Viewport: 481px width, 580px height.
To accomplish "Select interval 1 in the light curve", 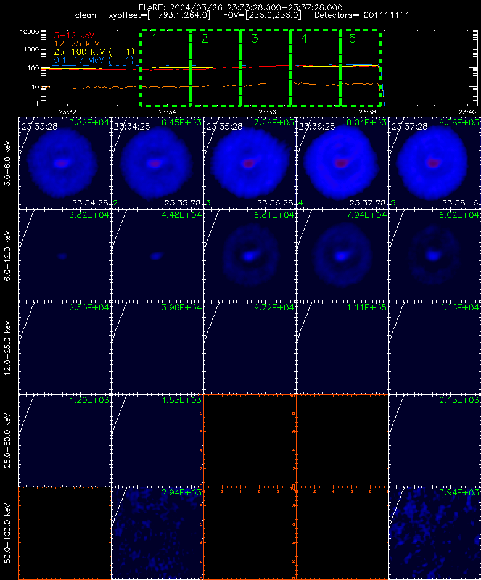I will 166,68.
